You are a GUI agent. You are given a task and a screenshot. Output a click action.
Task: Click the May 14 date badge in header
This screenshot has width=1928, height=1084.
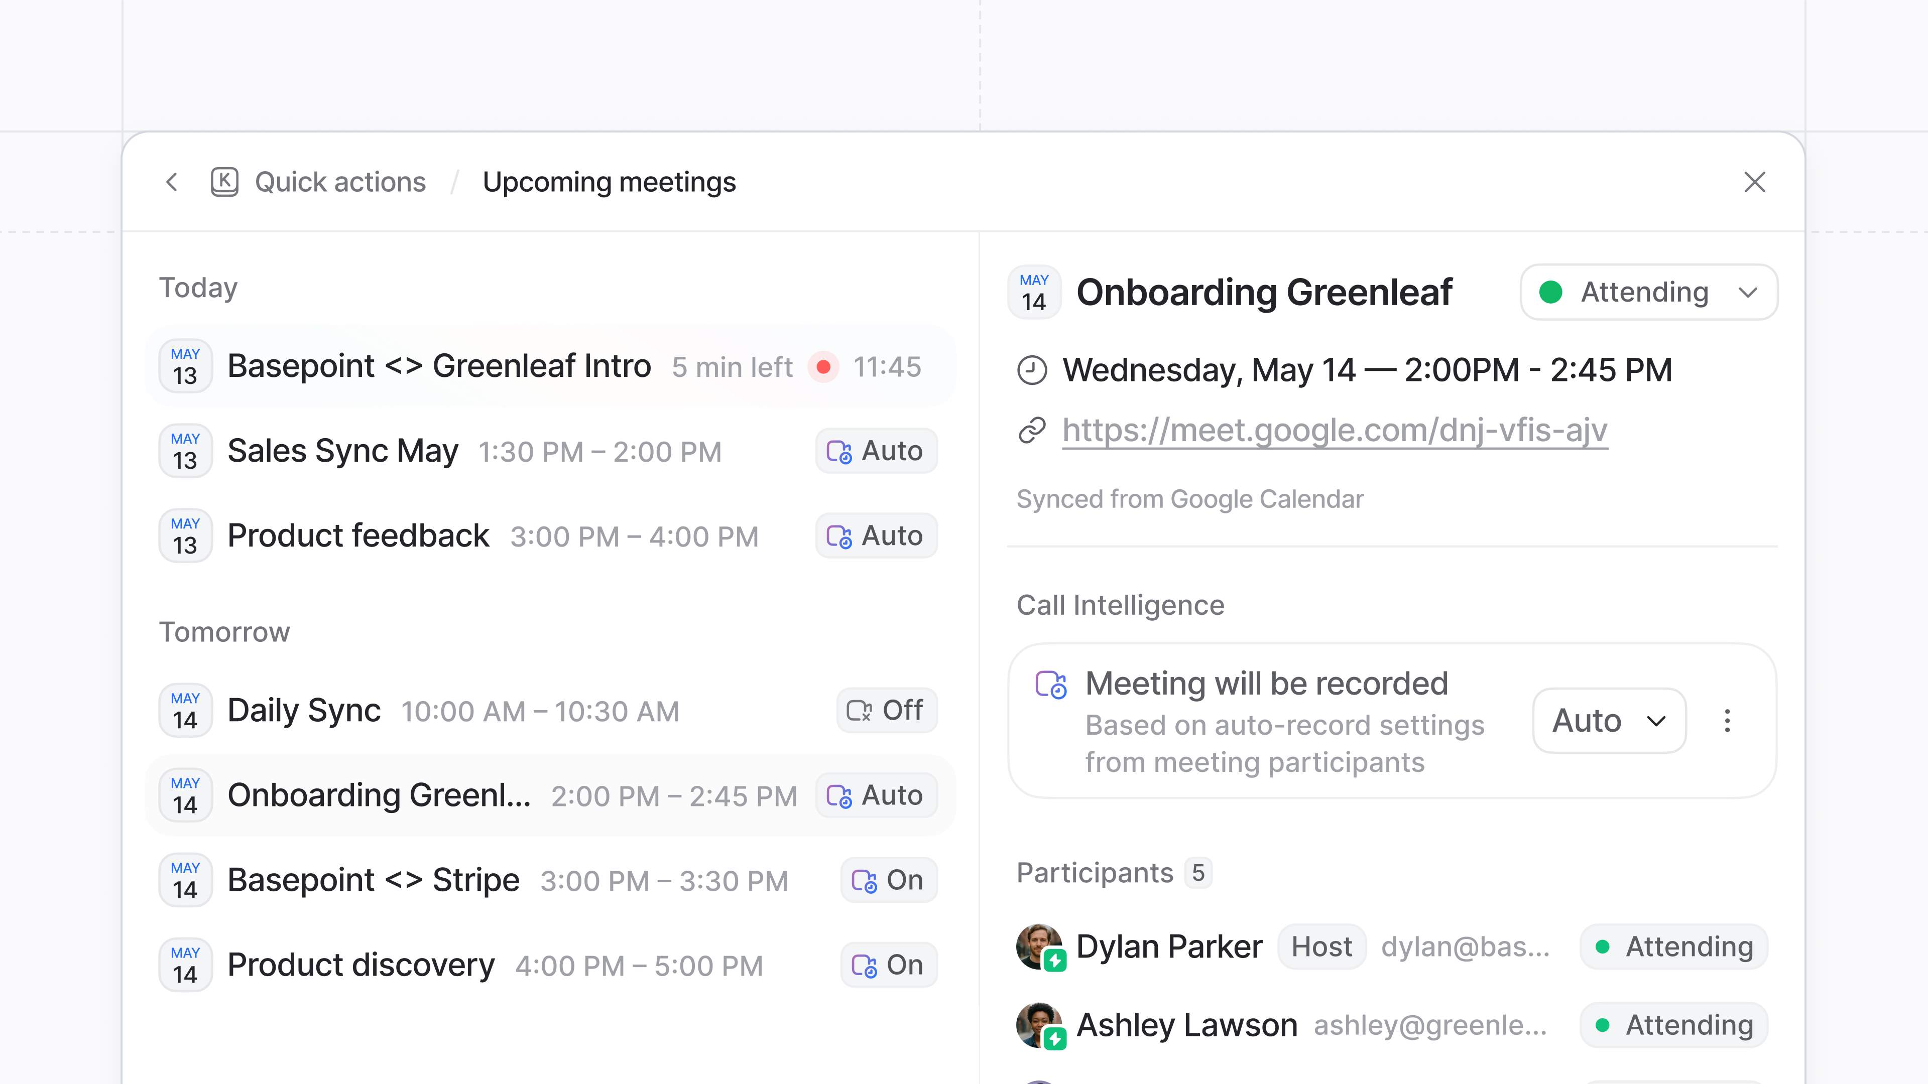1034,292
